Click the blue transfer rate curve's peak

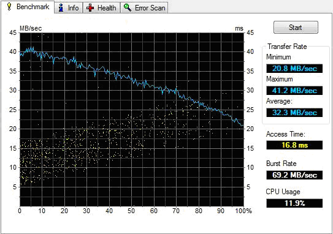coord(33,48)
